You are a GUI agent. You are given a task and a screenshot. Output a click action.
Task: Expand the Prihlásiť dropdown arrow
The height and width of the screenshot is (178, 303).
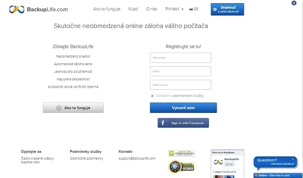click(x=182, y=9)
